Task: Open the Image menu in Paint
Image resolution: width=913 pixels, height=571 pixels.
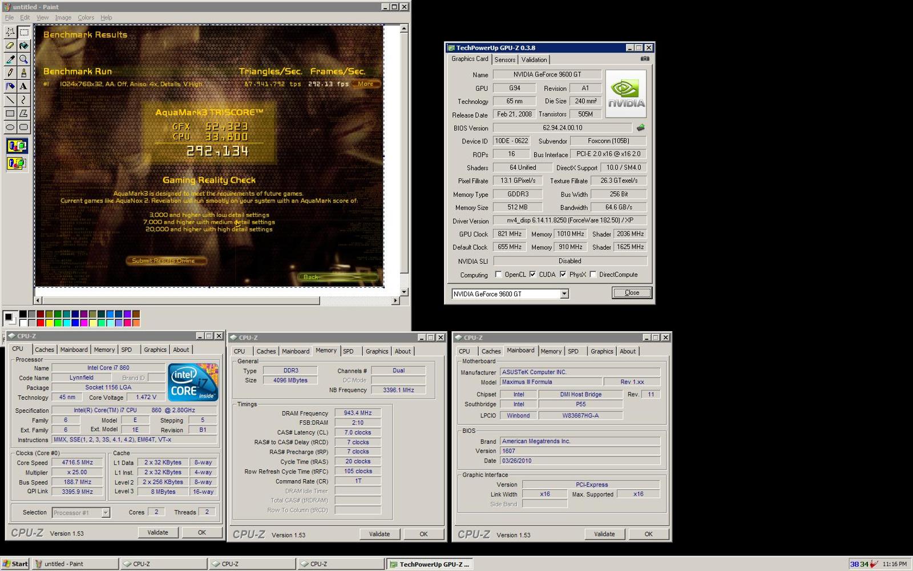Action: (x=63, y=18)
